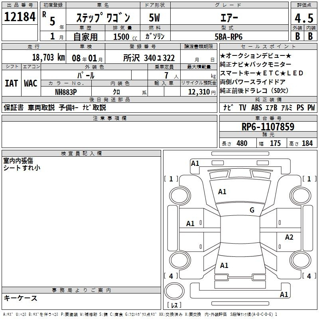The width and height of the screenshot is (319, 319).
Task: Click the color number NH883P
Action: [66, 91]
